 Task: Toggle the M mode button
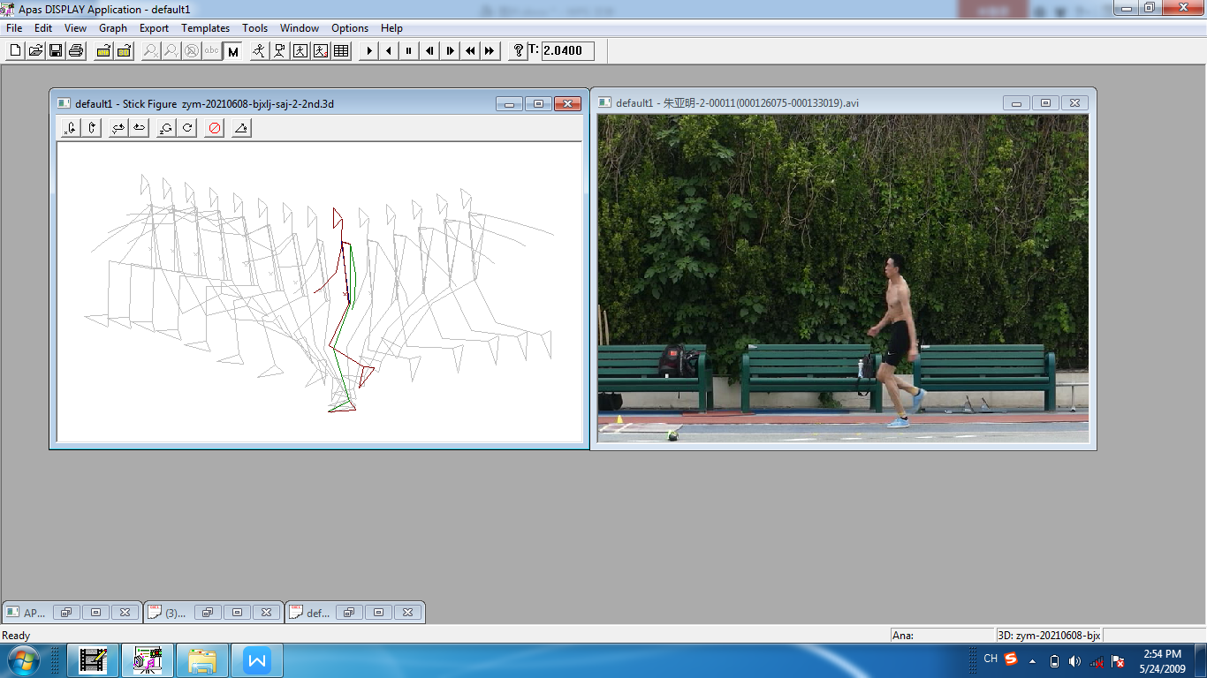click(x=233, y=51)
